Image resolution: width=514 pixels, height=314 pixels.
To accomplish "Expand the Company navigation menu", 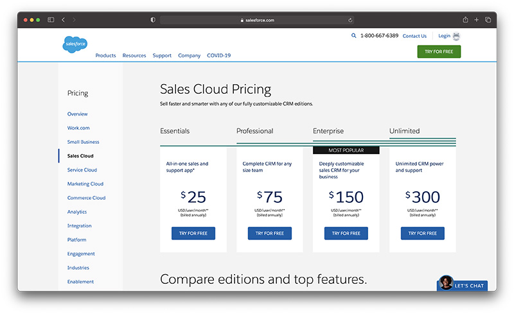I will tap(189, 56).
